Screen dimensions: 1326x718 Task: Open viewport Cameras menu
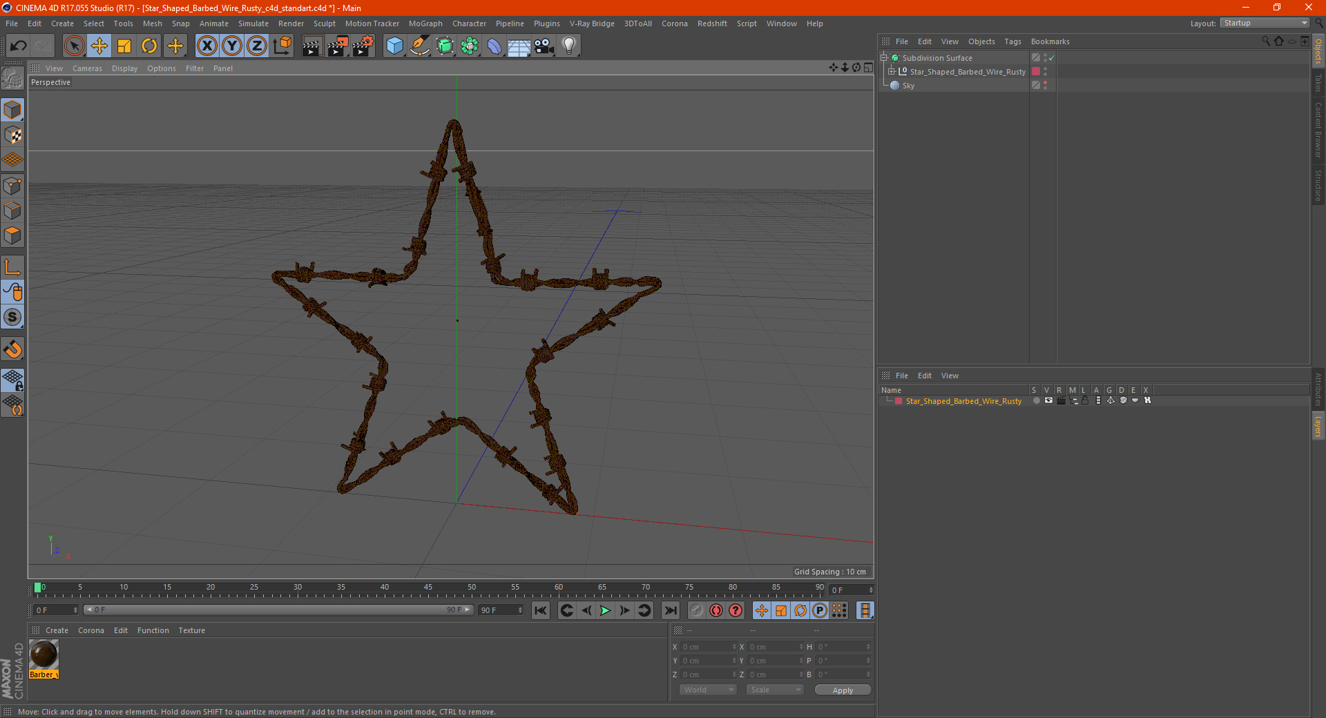pyautogui.click(x=87, y=68)
